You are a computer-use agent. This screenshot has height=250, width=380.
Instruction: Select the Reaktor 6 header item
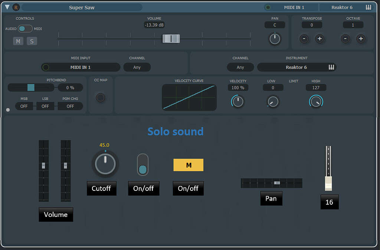click(342, 7)
